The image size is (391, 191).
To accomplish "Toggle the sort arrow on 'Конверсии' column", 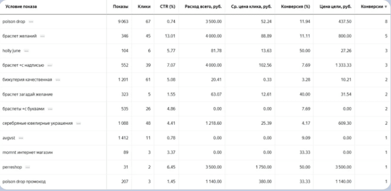I will (386, 7).
